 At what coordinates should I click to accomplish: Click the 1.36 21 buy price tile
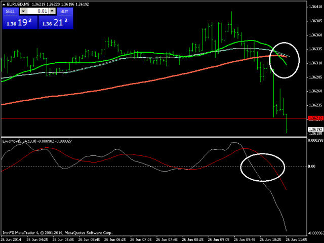(56, 22)
